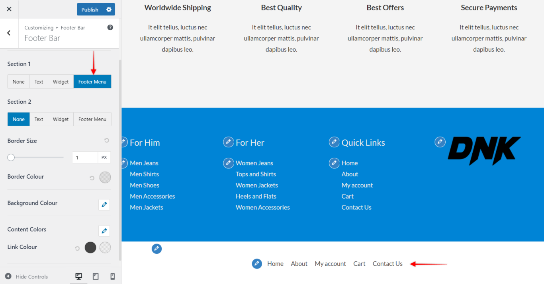This screenshot has height=284, width=544.
Task: Set Section 2 to Text
Action: tap(39, 119)
